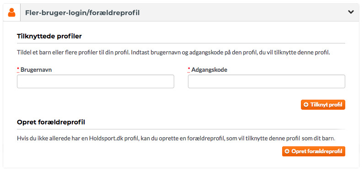Viewport: 364px width, 182px height.
Task: Click the 'Hvis du ikke allerede har' paragraph
Action: (x=176, y=139)
